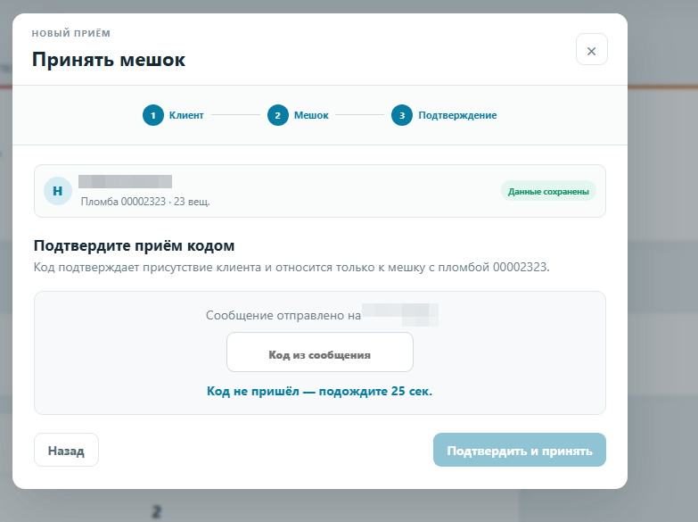Go to step 2 Мешок

pyautogui.click(x=299, y=115)
